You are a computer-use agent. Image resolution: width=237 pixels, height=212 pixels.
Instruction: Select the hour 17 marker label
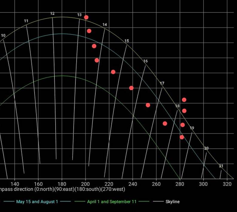(x=162, y=83)
